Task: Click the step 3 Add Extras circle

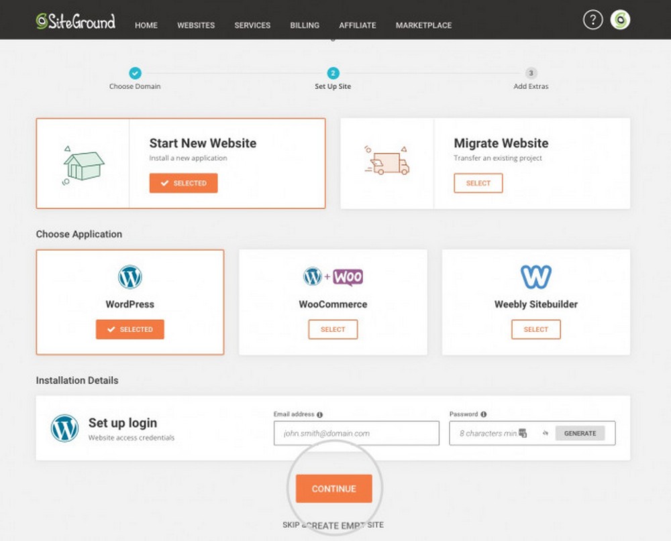Action: 531,73
